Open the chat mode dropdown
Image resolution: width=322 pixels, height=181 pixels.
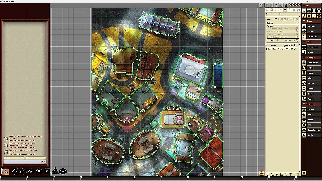point(36,158)
